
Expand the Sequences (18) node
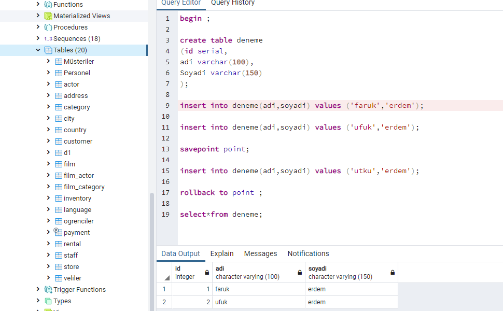coord(38,38)
